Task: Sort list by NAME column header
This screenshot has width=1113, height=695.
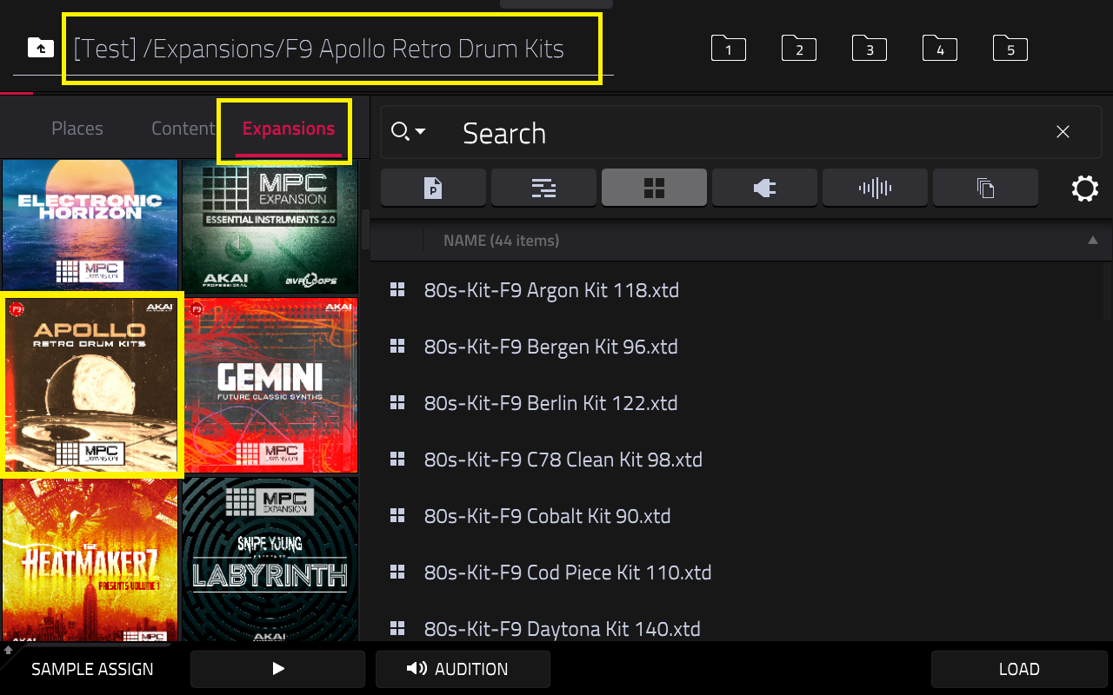Action: (x=501, y=241)
